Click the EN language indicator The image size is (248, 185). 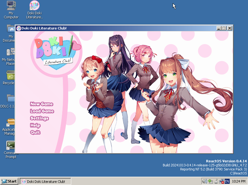pyautogui.click(x=227, y=181)
